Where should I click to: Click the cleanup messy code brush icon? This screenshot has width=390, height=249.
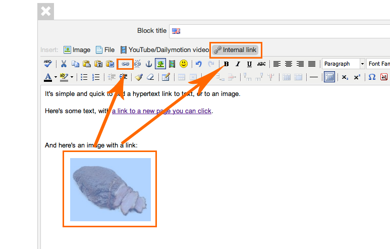[139, 77]
